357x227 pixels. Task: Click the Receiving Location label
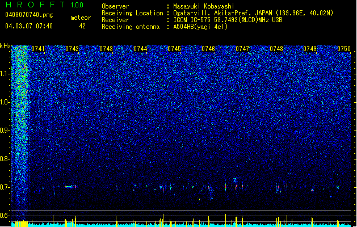(x=132, y=13)
